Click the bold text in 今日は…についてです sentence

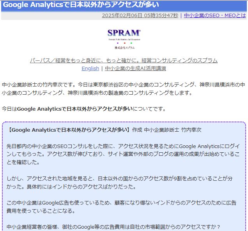pos(75,109)
